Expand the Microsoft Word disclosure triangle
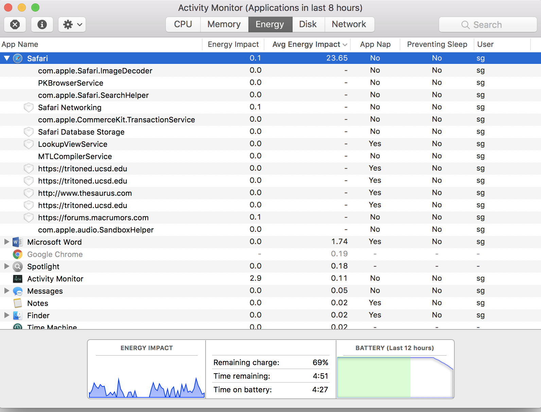This screenshot has height=412, width=541. [x=6, y=242]
